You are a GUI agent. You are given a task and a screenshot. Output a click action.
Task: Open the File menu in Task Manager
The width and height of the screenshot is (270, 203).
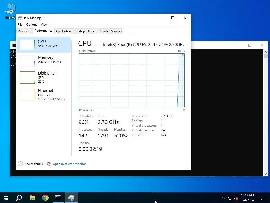tap(20, 25)
